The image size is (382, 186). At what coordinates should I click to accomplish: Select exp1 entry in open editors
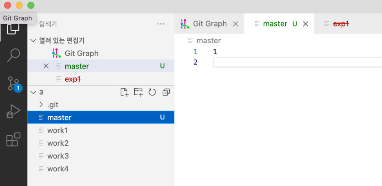coord(101,79)
